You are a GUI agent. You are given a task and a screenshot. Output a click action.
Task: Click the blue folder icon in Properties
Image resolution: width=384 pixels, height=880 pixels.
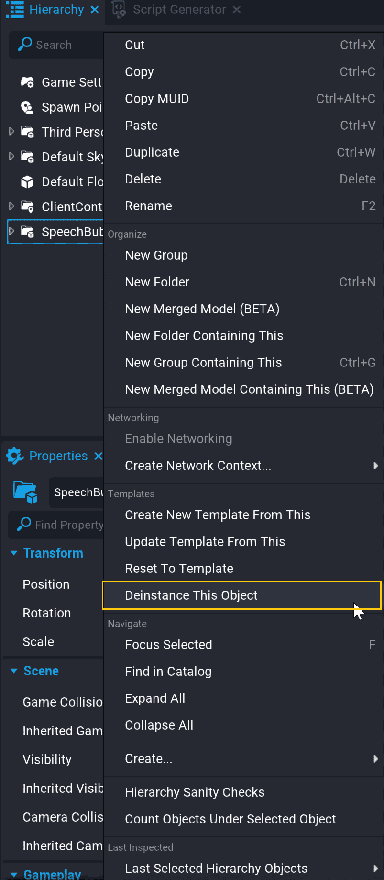pyautogui.click(x=24, y=492)
